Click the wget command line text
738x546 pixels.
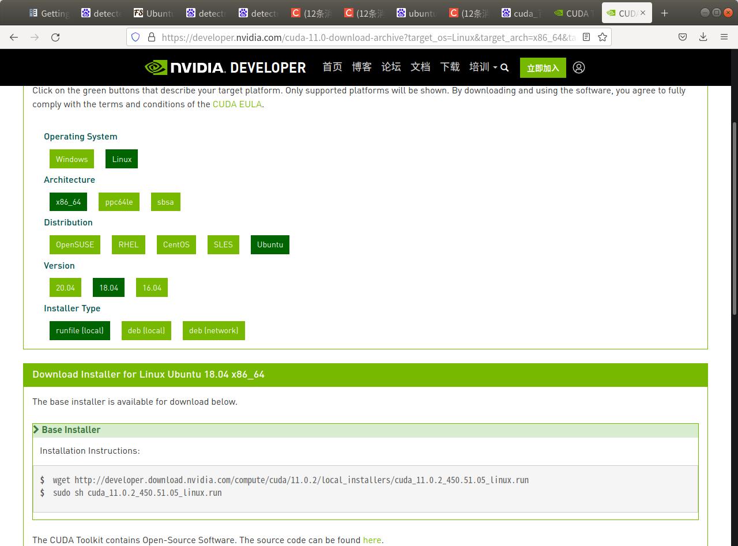point(291,480)
